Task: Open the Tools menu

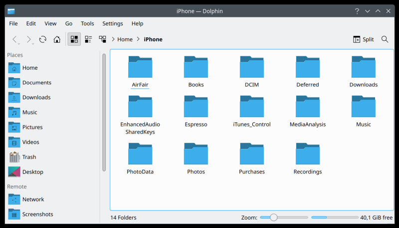Action: coord(87,23)
